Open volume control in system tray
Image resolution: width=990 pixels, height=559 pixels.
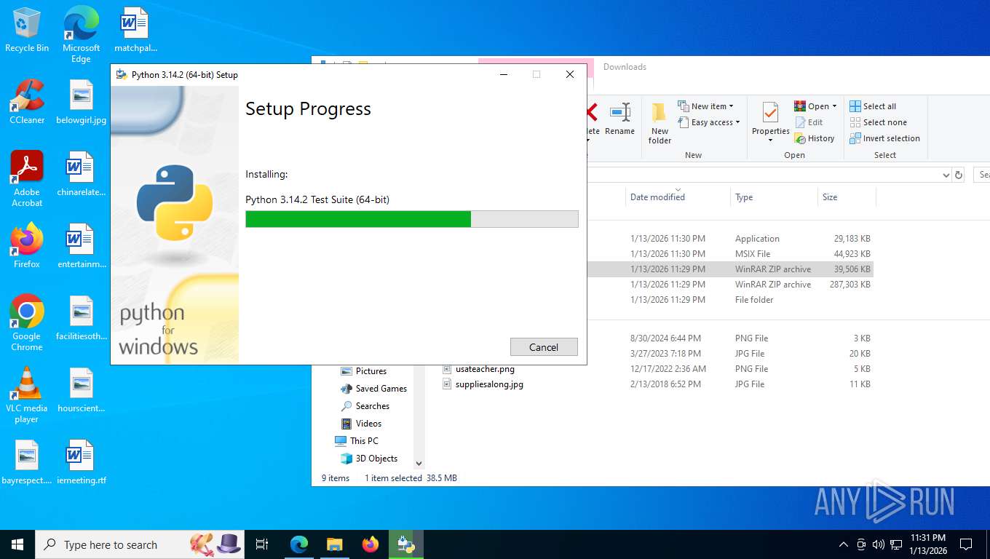click(x=878, y=544)
